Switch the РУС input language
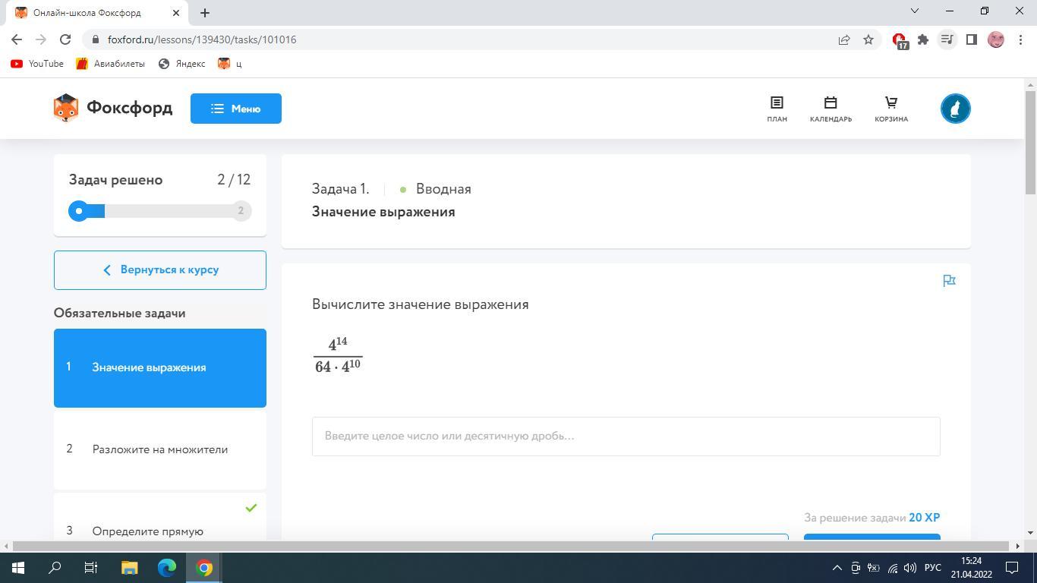This screenshot has width=1037, height=583. (x=933, y=568)
